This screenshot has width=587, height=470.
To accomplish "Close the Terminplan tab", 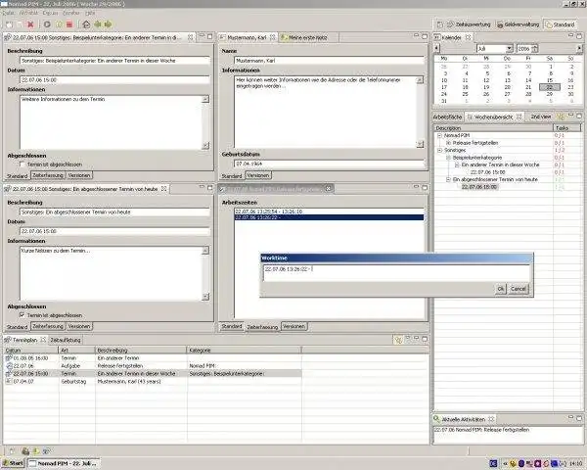I will point(43,340).
